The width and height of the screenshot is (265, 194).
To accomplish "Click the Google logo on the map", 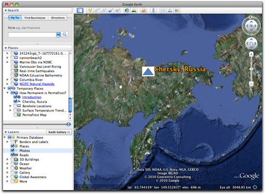I will 249,176.
